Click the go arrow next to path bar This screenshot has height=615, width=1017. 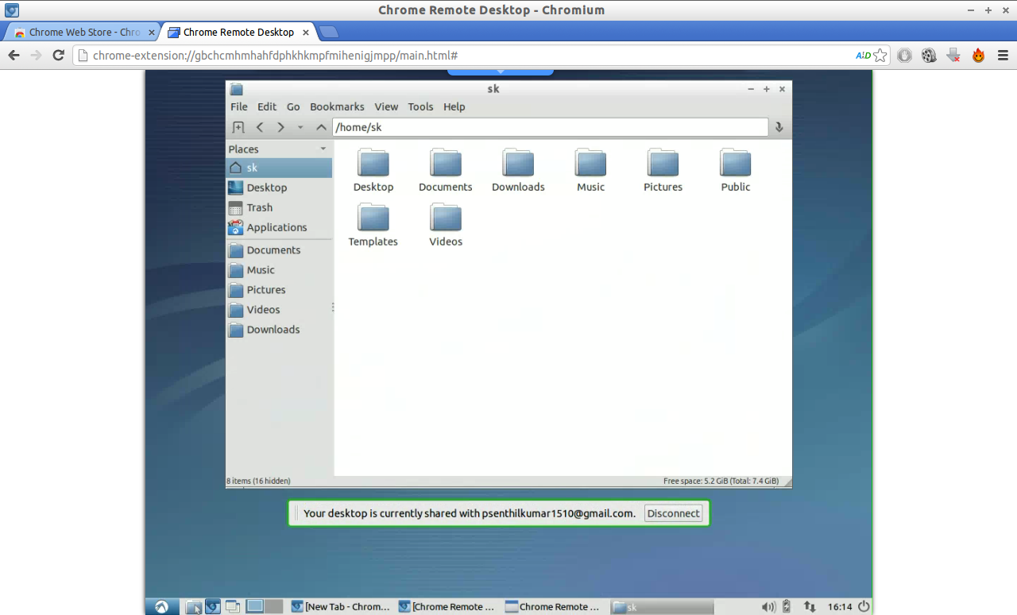(x=779, y=127)
